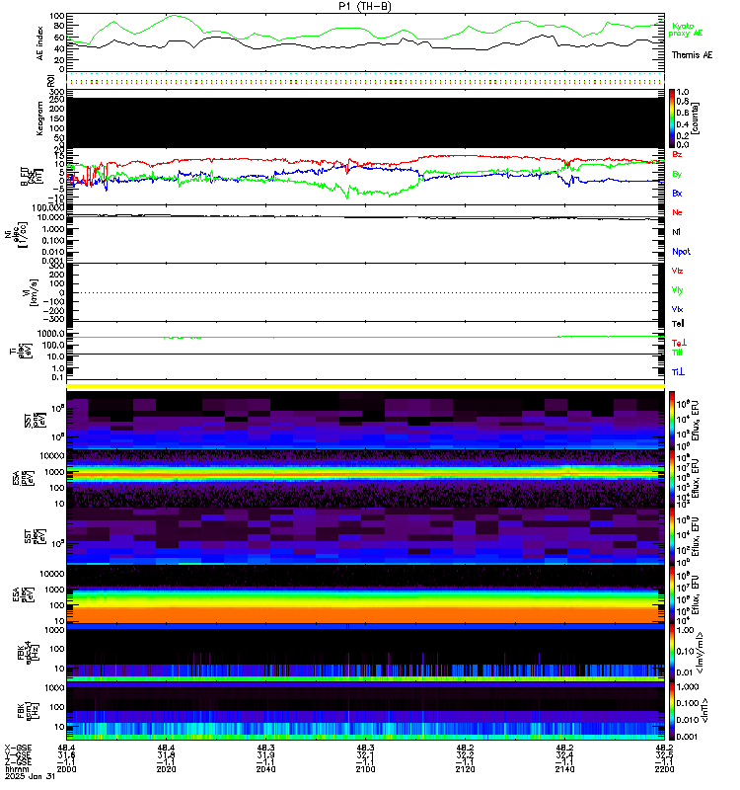
Task: Select the black Ni legend entry
Action: 676,232
